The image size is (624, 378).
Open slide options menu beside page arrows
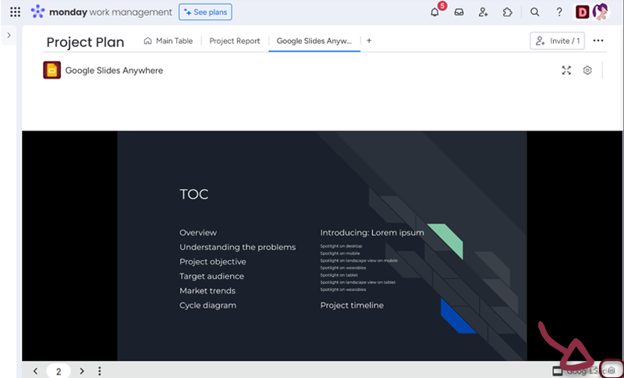(x=100, y=371)
